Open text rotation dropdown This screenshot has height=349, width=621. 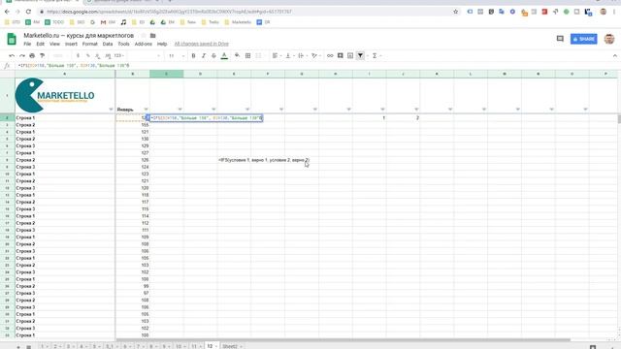coord(315,56)
